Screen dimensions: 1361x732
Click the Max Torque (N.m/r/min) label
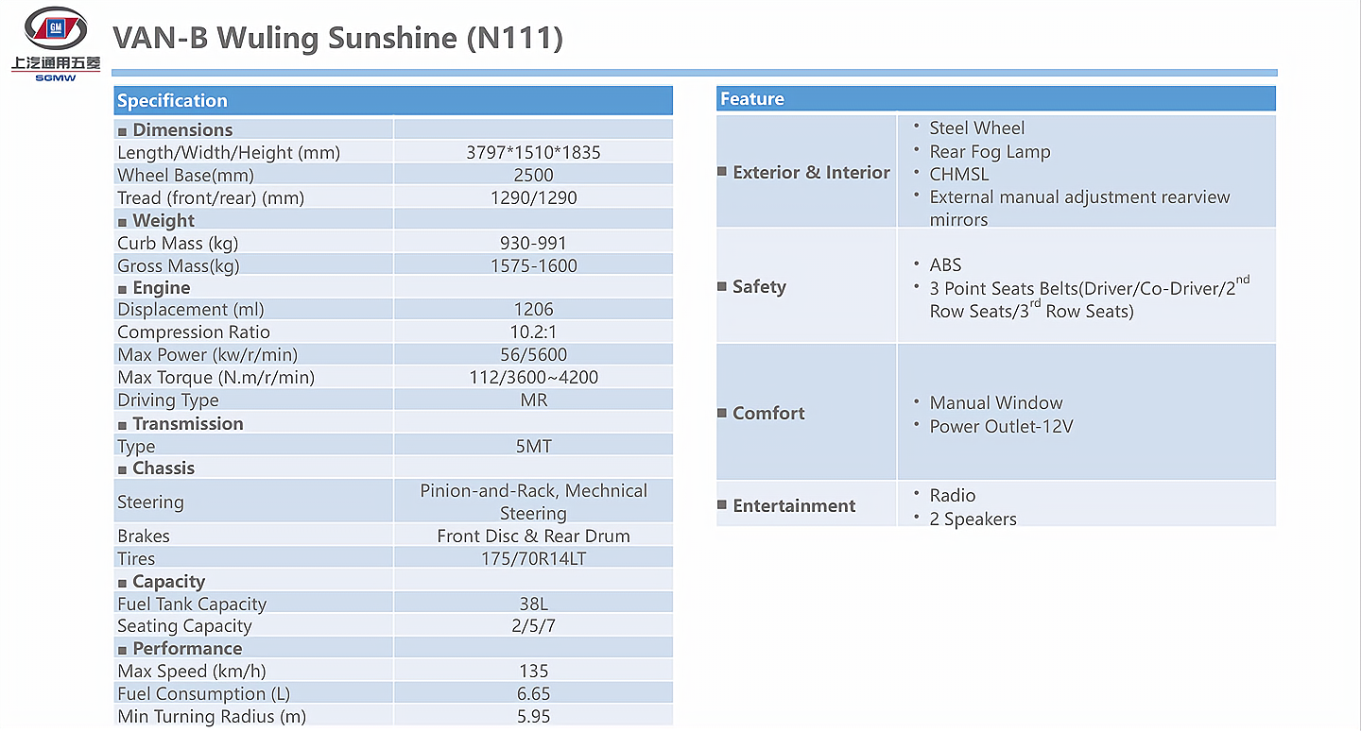point(216,377)
